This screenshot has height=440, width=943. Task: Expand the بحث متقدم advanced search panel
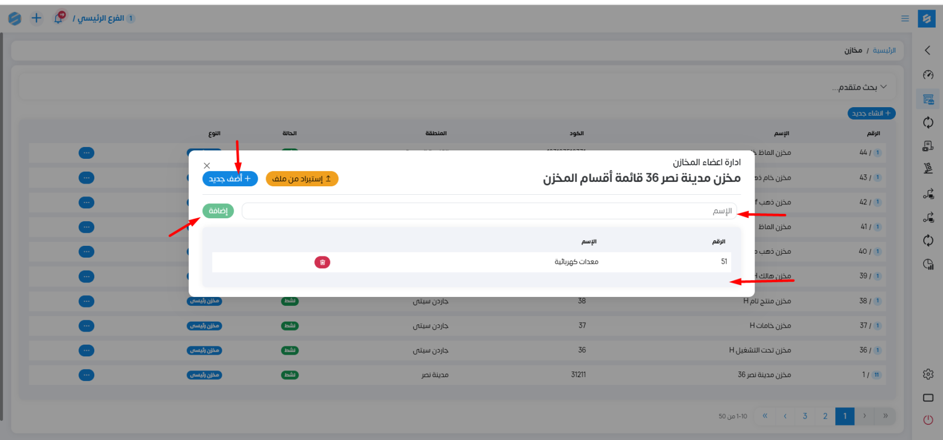[859, 88]
